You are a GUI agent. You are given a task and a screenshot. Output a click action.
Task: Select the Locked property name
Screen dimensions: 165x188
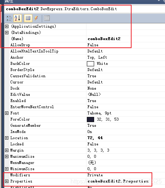(x=17, y=144)
